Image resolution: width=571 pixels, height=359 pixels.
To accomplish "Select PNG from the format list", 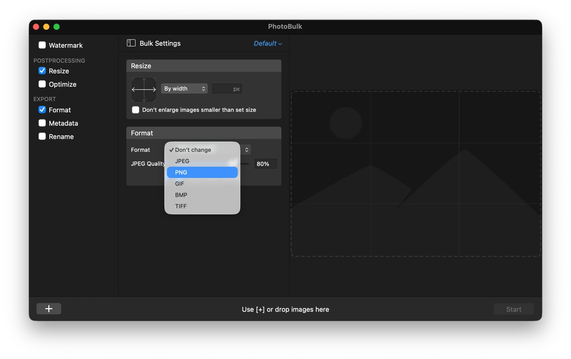I will point(202,172).
